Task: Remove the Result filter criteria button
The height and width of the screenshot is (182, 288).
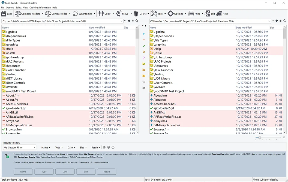Action: [x=107, y=172]
